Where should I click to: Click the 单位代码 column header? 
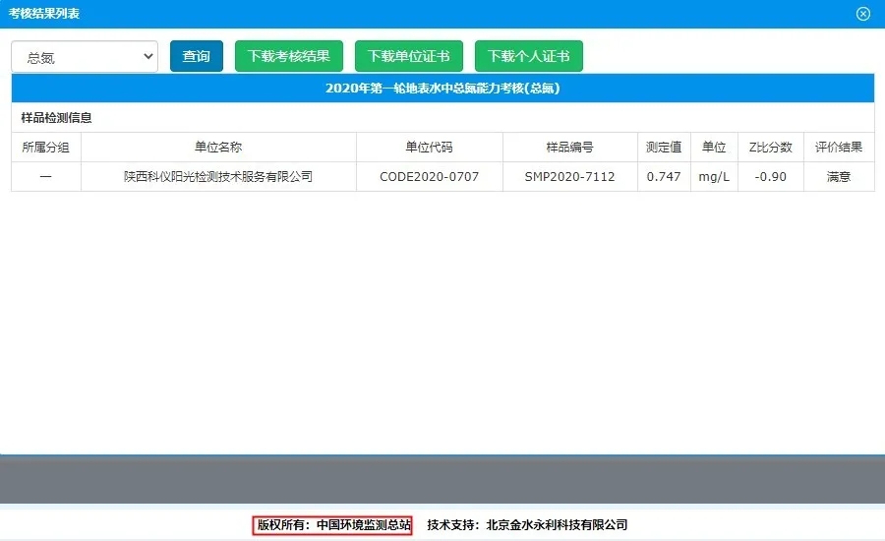430,148
